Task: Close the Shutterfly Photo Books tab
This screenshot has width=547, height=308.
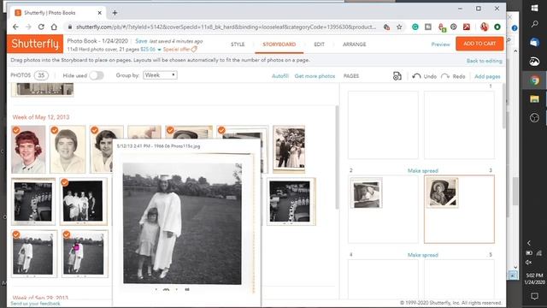Action: pos(99,13)
